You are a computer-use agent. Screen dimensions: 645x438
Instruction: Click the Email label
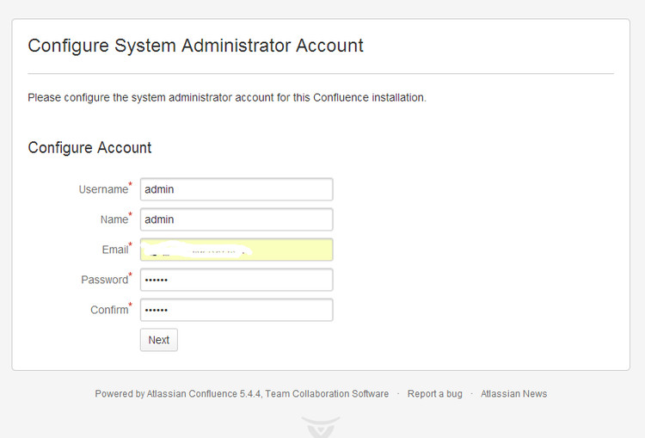pos(115,250)
